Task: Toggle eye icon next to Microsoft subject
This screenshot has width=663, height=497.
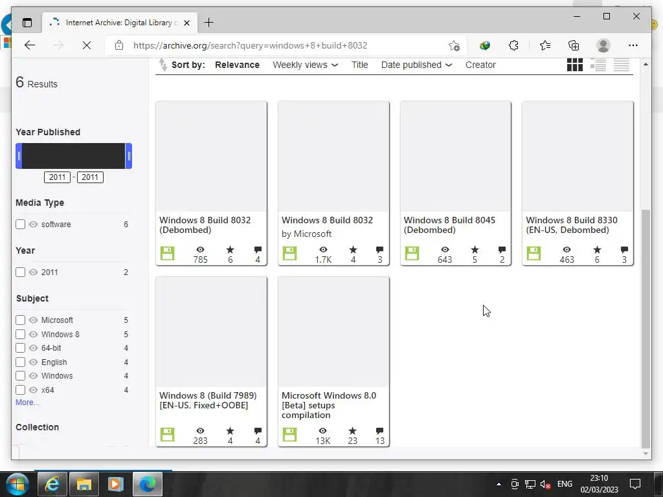Action: point(34,320)
